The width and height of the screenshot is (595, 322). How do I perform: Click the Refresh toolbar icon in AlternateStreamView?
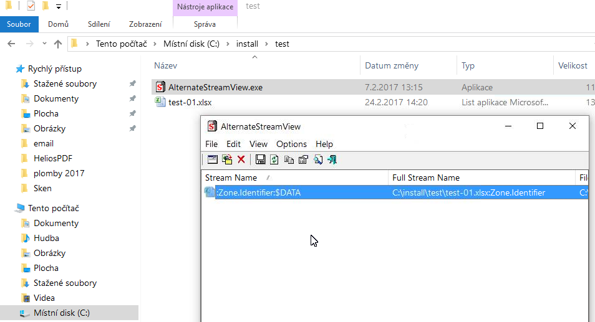point(274,160)
